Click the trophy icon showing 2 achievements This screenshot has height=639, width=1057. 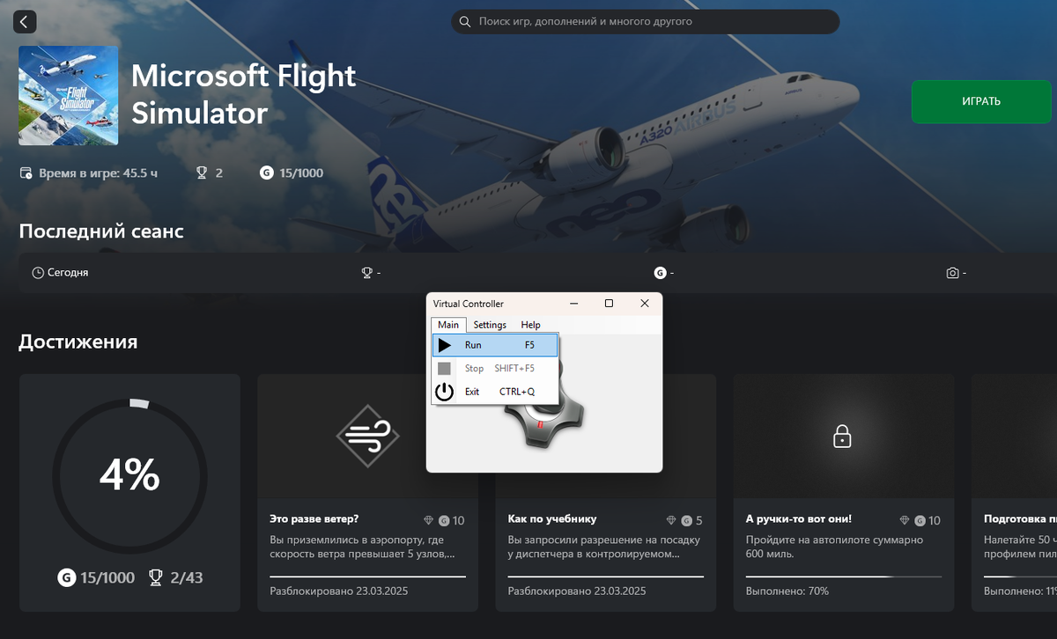(x=202, y=173)
